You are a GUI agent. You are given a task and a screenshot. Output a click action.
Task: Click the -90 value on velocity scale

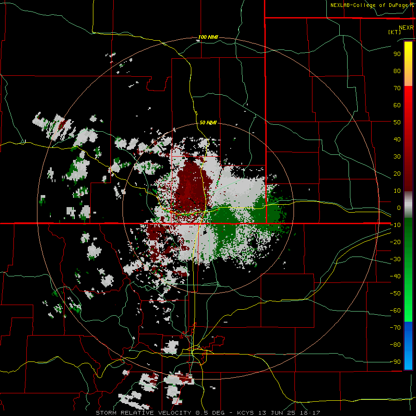click(395, 362)
